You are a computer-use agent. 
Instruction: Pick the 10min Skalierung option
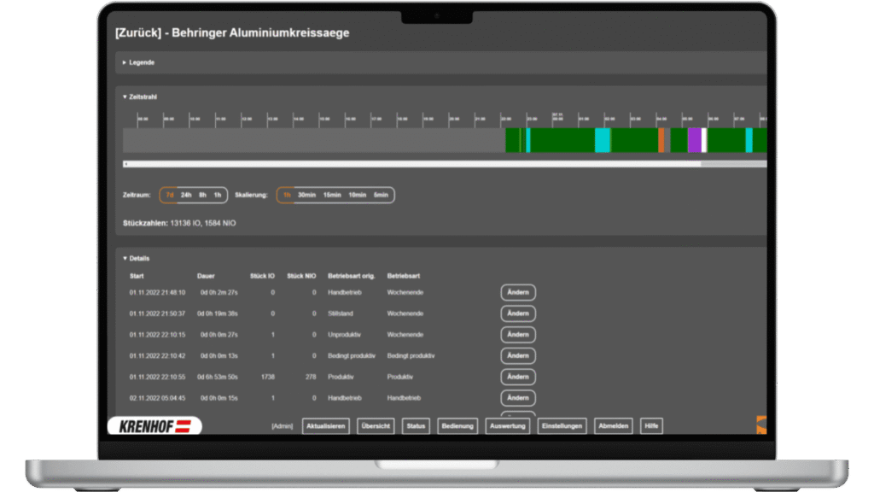pyautogui.click(x=358, y=196)
